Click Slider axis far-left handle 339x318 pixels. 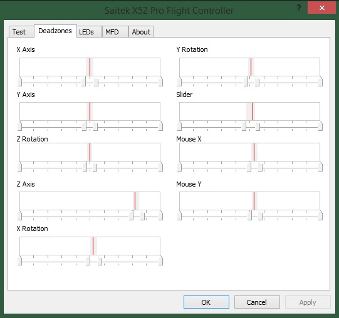[x=179, y=126]
